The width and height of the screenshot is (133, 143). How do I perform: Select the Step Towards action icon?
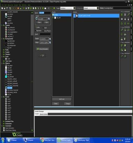pyautogui.click(x=122, y=56)
